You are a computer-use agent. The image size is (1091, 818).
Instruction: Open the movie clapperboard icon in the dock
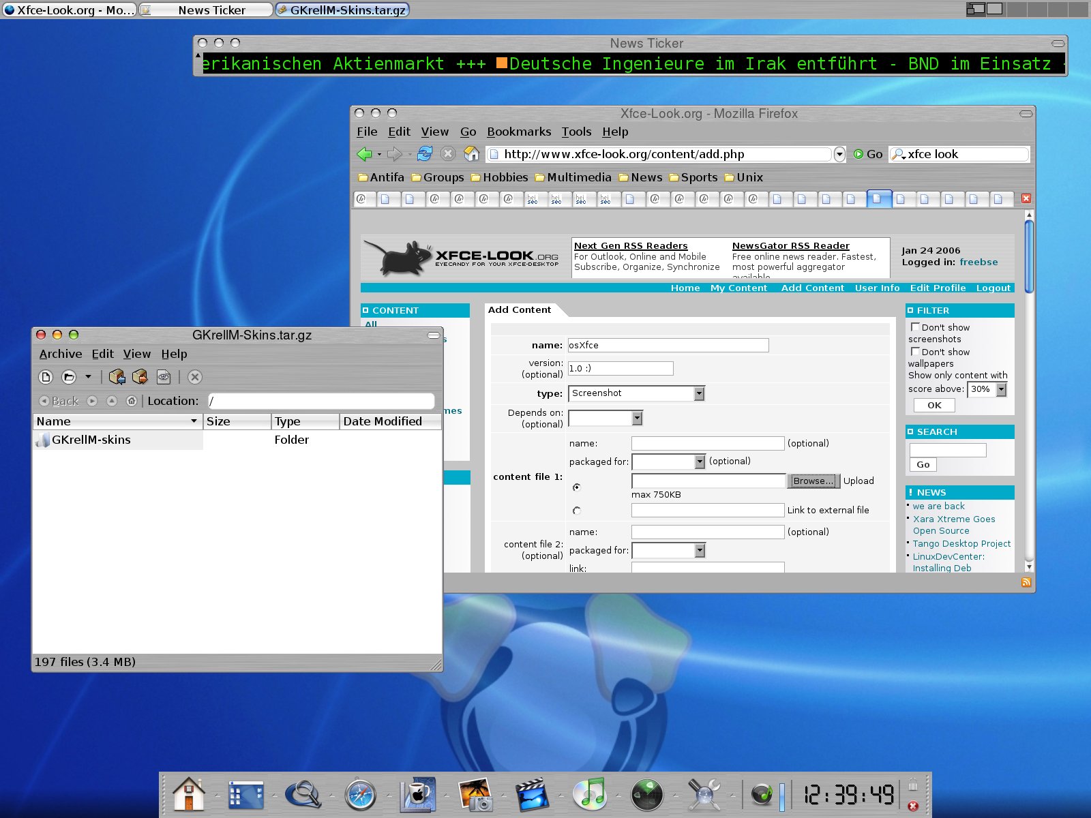533,794
